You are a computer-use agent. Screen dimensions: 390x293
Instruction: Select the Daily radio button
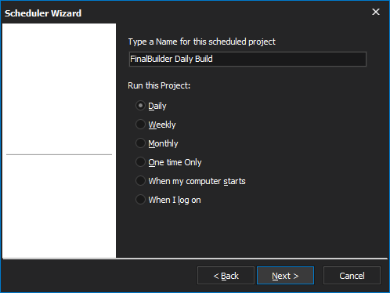tap(140, 106)
